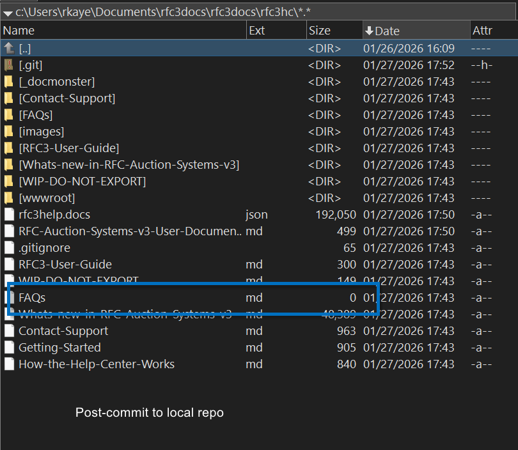This screenshot has height=450, width=518.
Task: Click the wwwroot folder icon
Action: pos(8,198)
